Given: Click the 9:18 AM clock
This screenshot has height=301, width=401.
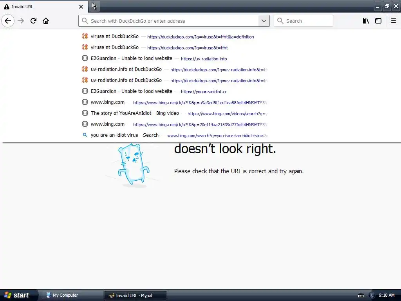Looking at the screenshot, I should (387, 295).
